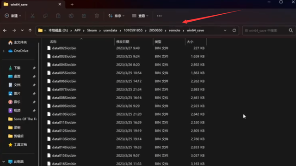Go back with the left arrow
The width and height of the screenshot is (296, 166).
5,30
